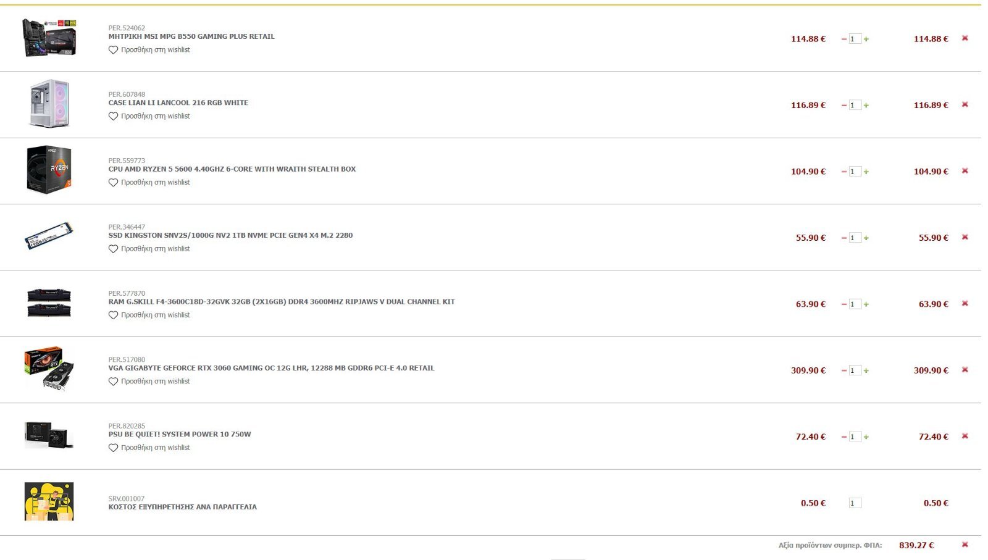Add Kingston NV2 SSD to wishlist
The image size is (988, 560).
[x=149, y=249]
